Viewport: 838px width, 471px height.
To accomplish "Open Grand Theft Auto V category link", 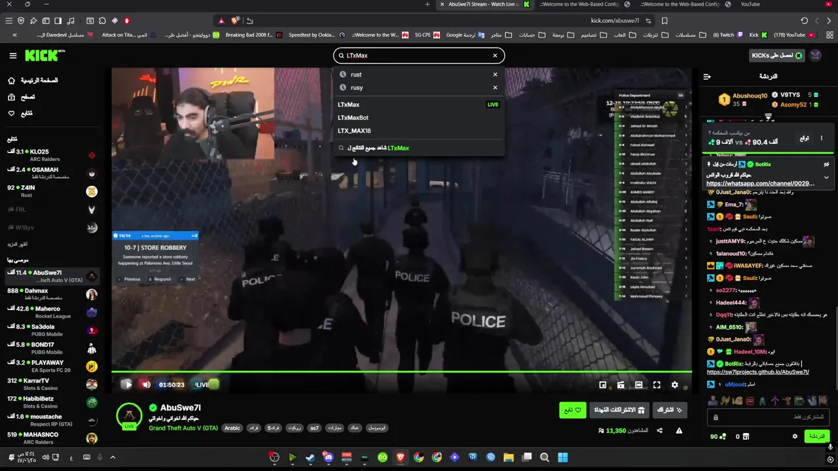I will click(183, 428).
